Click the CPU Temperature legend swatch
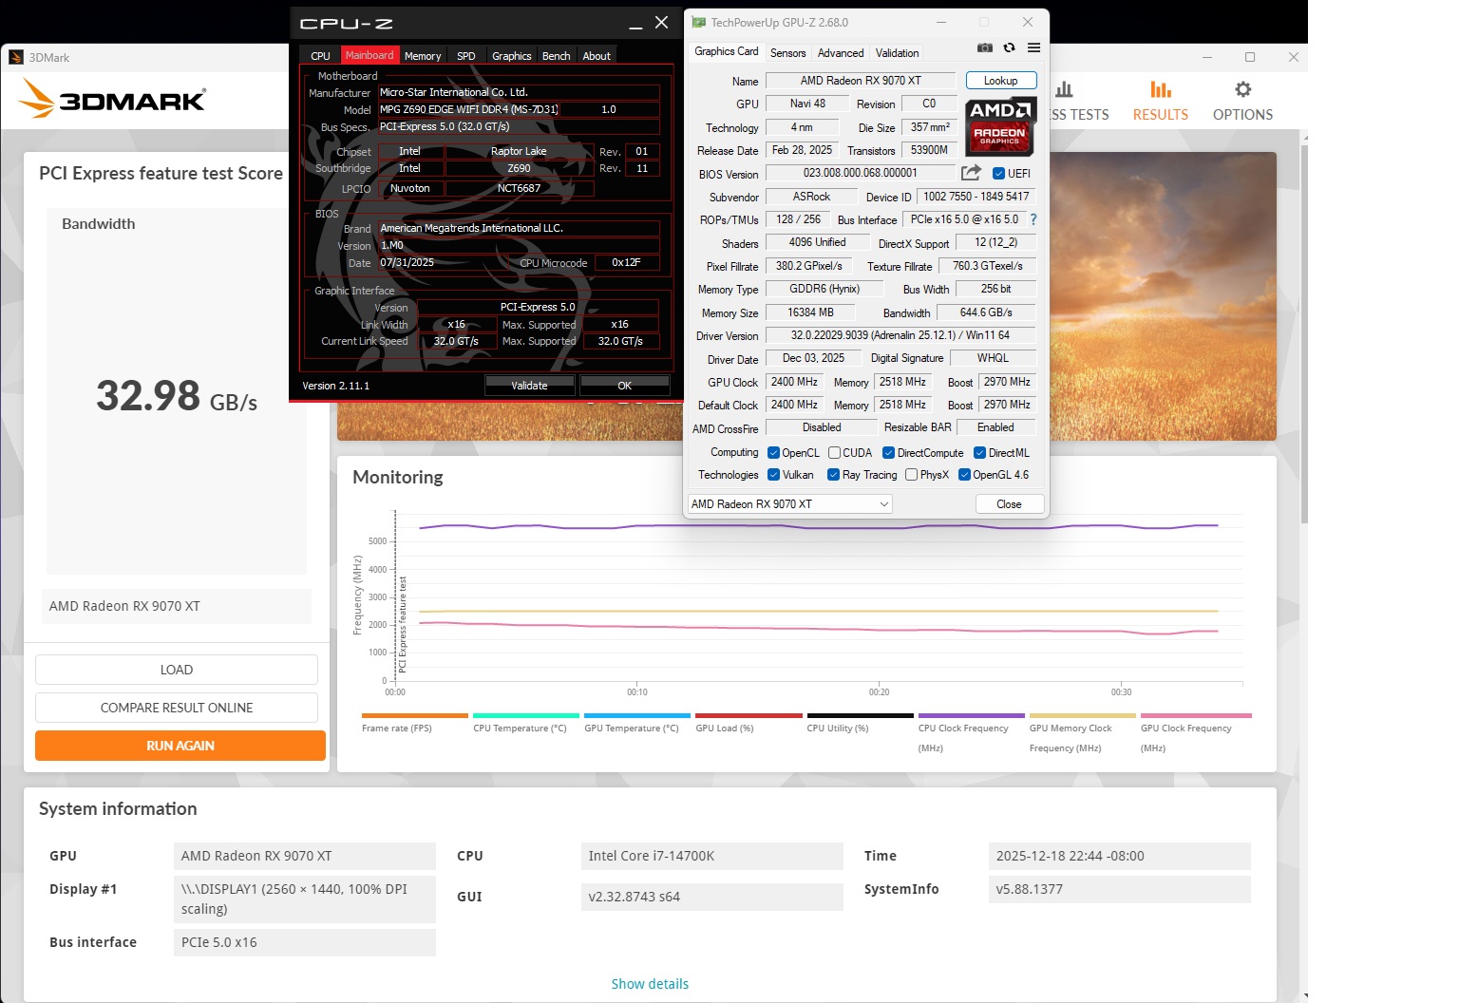1459x1003 pixels. point(526,715)
